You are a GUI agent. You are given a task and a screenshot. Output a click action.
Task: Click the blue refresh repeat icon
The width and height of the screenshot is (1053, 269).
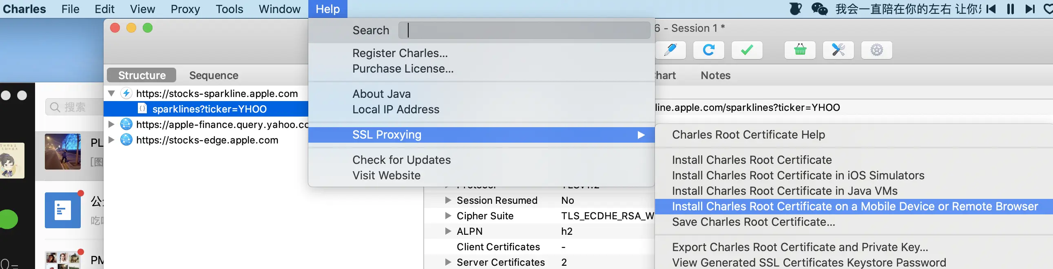pyautogui.click(x=708, y=50)
